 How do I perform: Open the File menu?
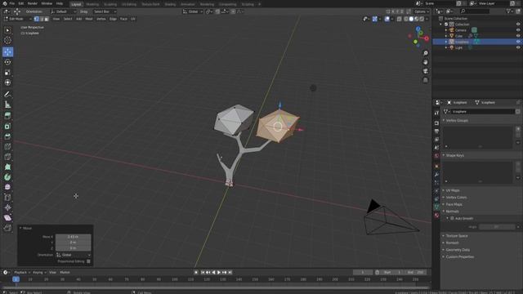point(12,3)
